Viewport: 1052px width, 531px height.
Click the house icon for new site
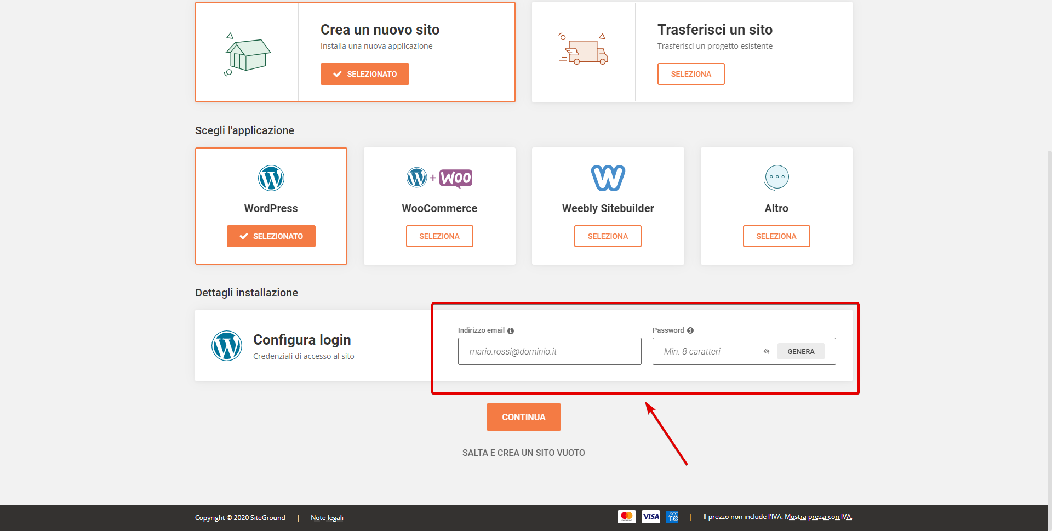[248, 54]
